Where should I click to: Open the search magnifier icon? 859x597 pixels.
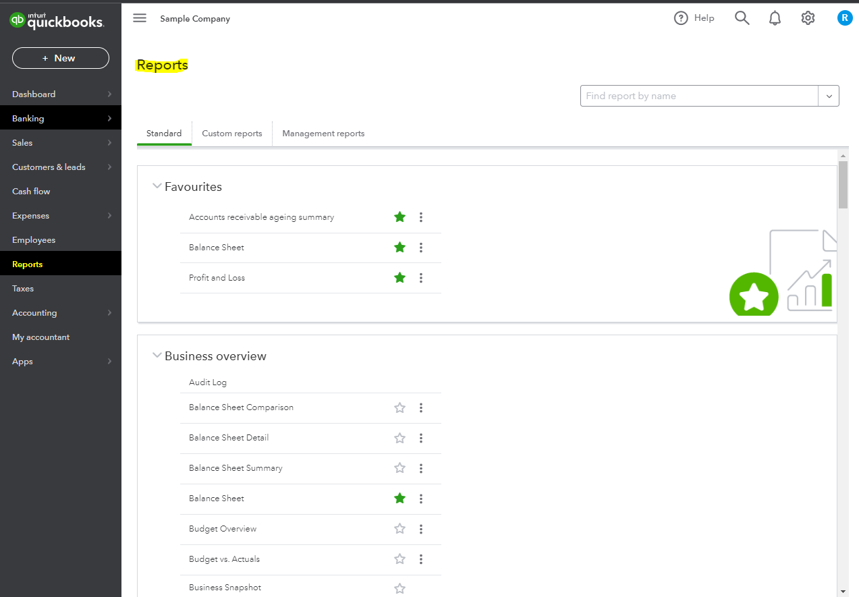[742, 18]
